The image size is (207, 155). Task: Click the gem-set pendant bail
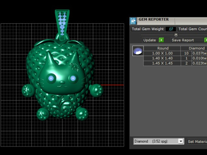pos(62,25)
